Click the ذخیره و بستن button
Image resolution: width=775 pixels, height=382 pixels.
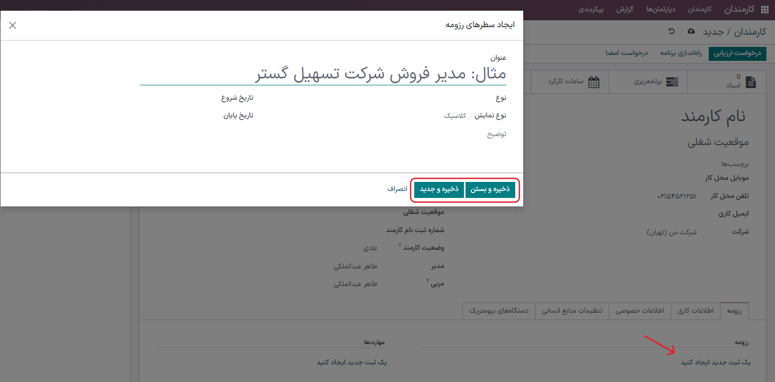491,189
